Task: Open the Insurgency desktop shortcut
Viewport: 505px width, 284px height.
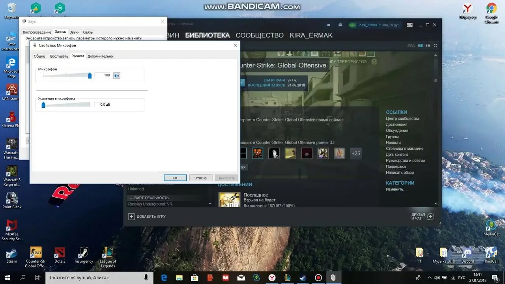Action: tap(84, 255)
